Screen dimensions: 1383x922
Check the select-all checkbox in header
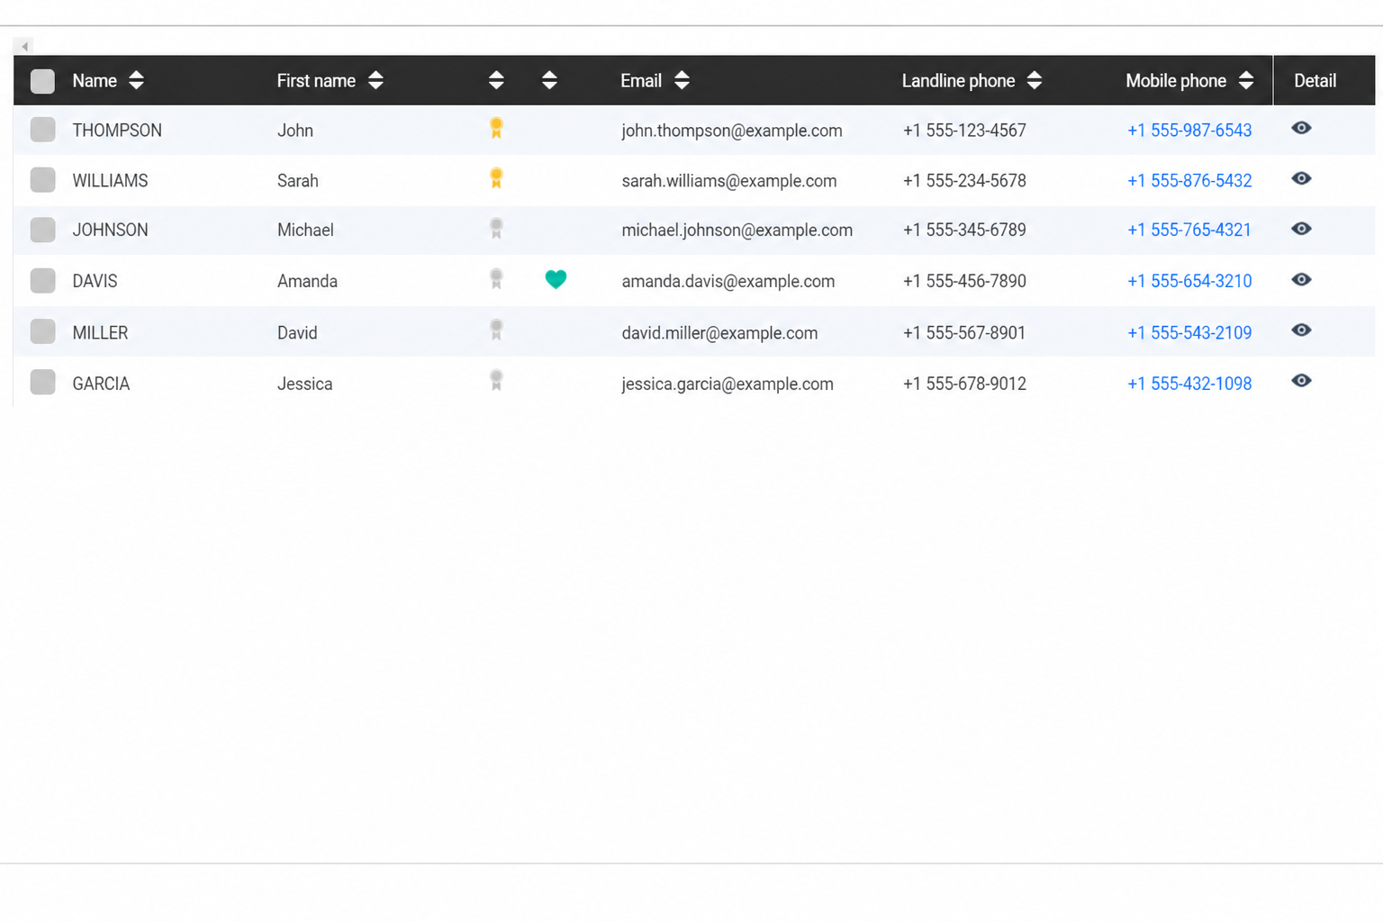42,81
